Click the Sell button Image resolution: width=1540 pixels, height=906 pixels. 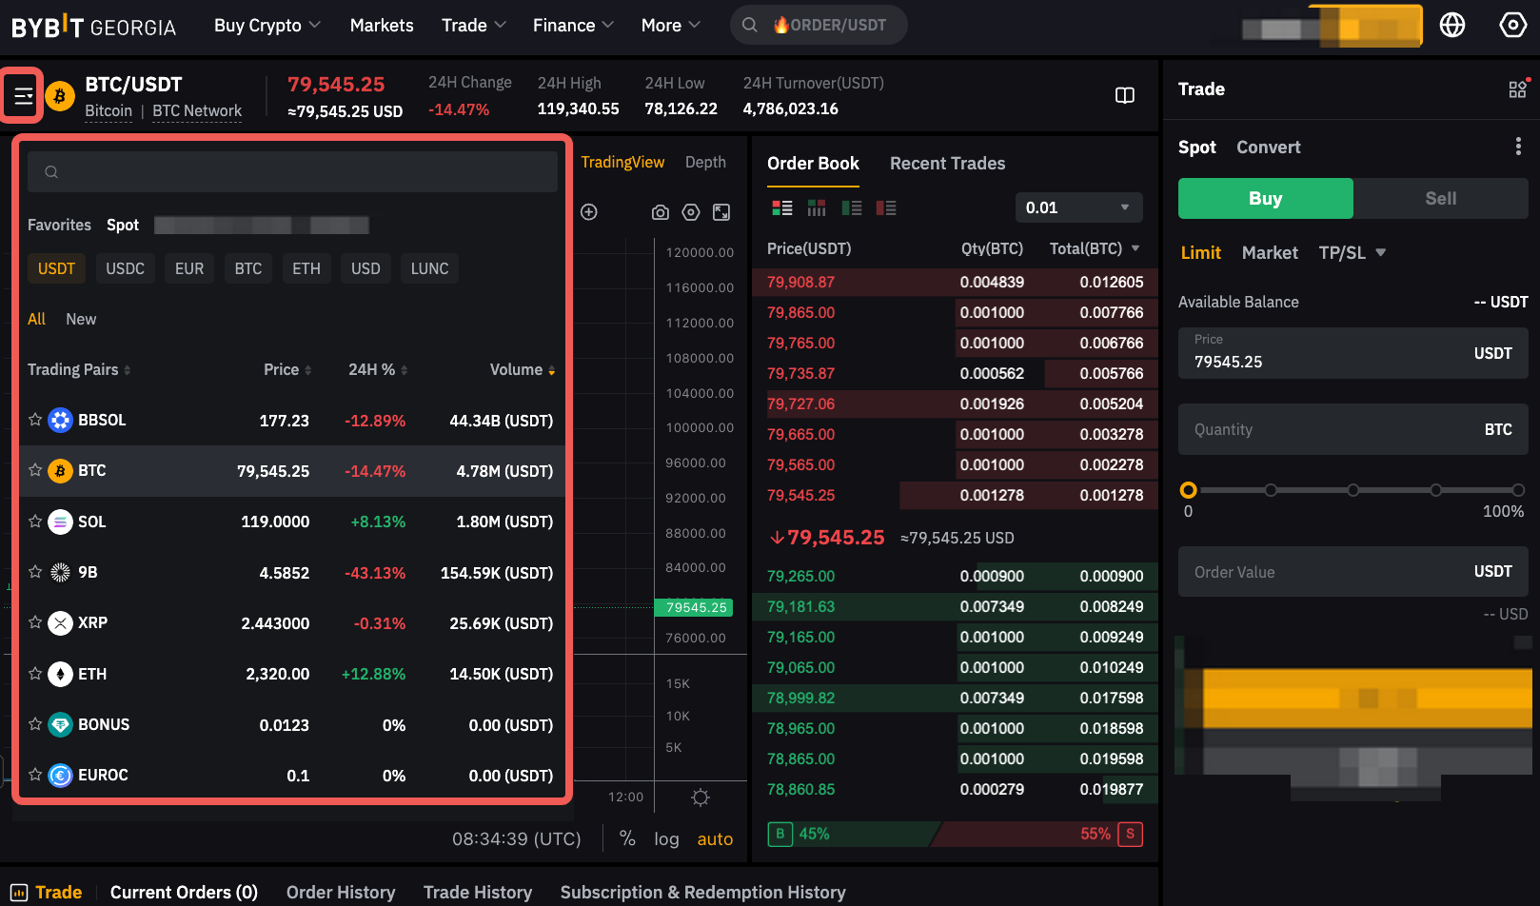(x=1440, y=198)
